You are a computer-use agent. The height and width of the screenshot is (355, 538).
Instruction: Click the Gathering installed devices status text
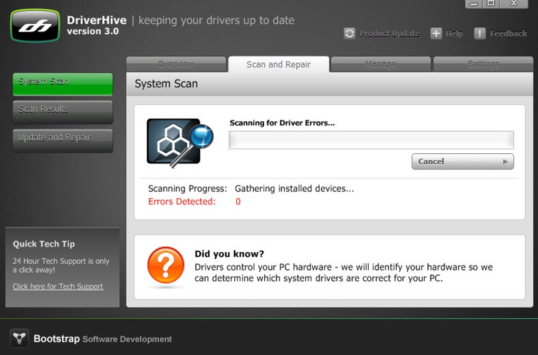coord(294,189)
